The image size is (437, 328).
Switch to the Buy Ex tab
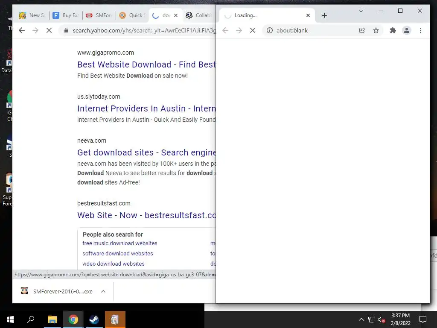coord(66,15)
